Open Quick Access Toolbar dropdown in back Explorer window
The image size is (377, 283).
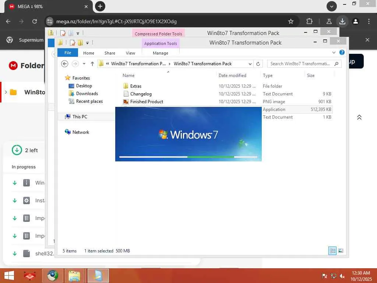[x=78, y=33]
